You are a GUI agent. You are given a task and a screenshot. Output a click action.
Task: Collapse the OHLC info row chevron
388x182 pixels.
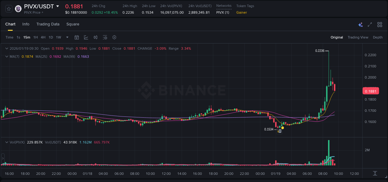click(7, 48)
